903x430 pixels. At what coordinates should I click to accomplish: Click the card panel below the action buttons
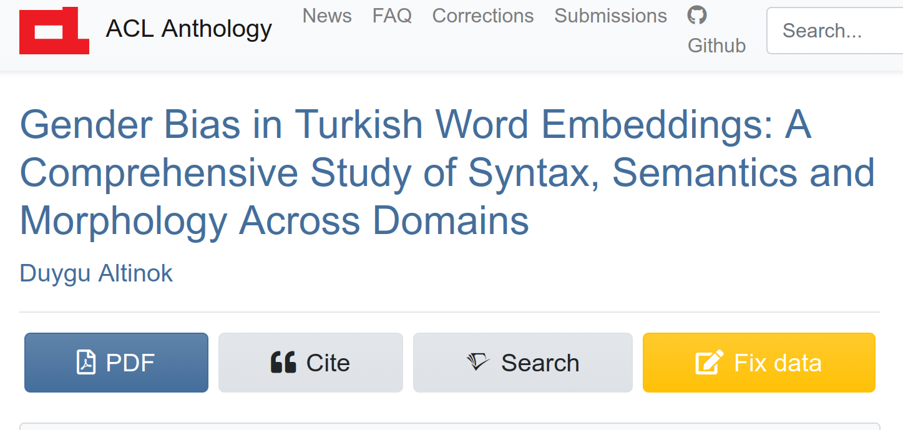coord(449,426)
